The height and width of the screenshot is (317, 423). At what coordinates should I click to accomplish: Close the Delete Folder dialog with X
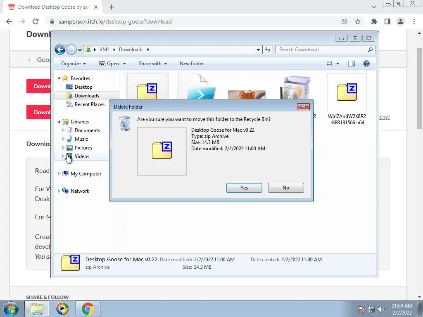tap(303, 107)
